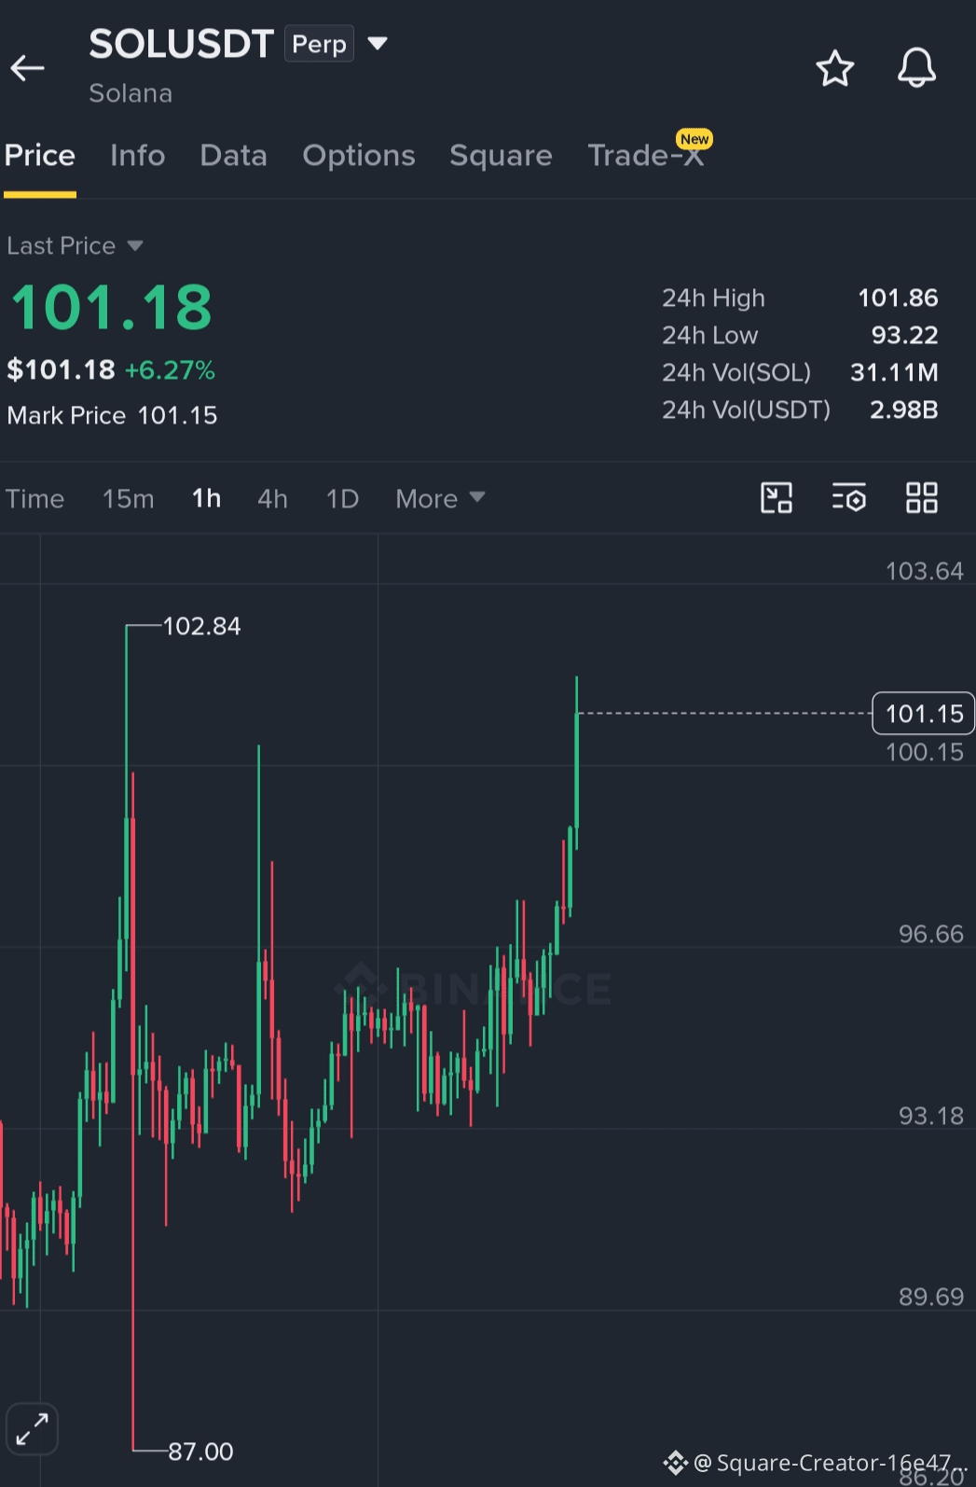Expand chart to fullscreen with arrows icon
Screen dimensions: 976x1487
33,1428
